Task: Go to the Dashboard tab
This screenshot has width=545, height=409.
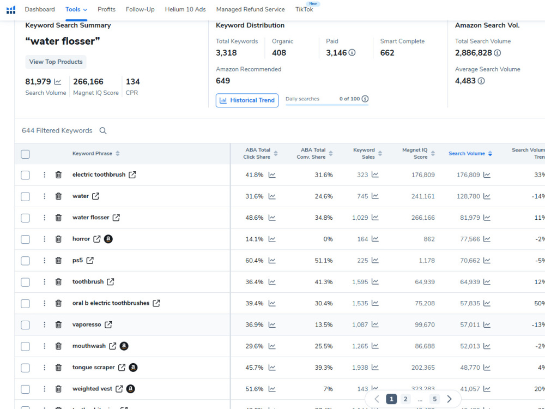Action: coord(40,9)
